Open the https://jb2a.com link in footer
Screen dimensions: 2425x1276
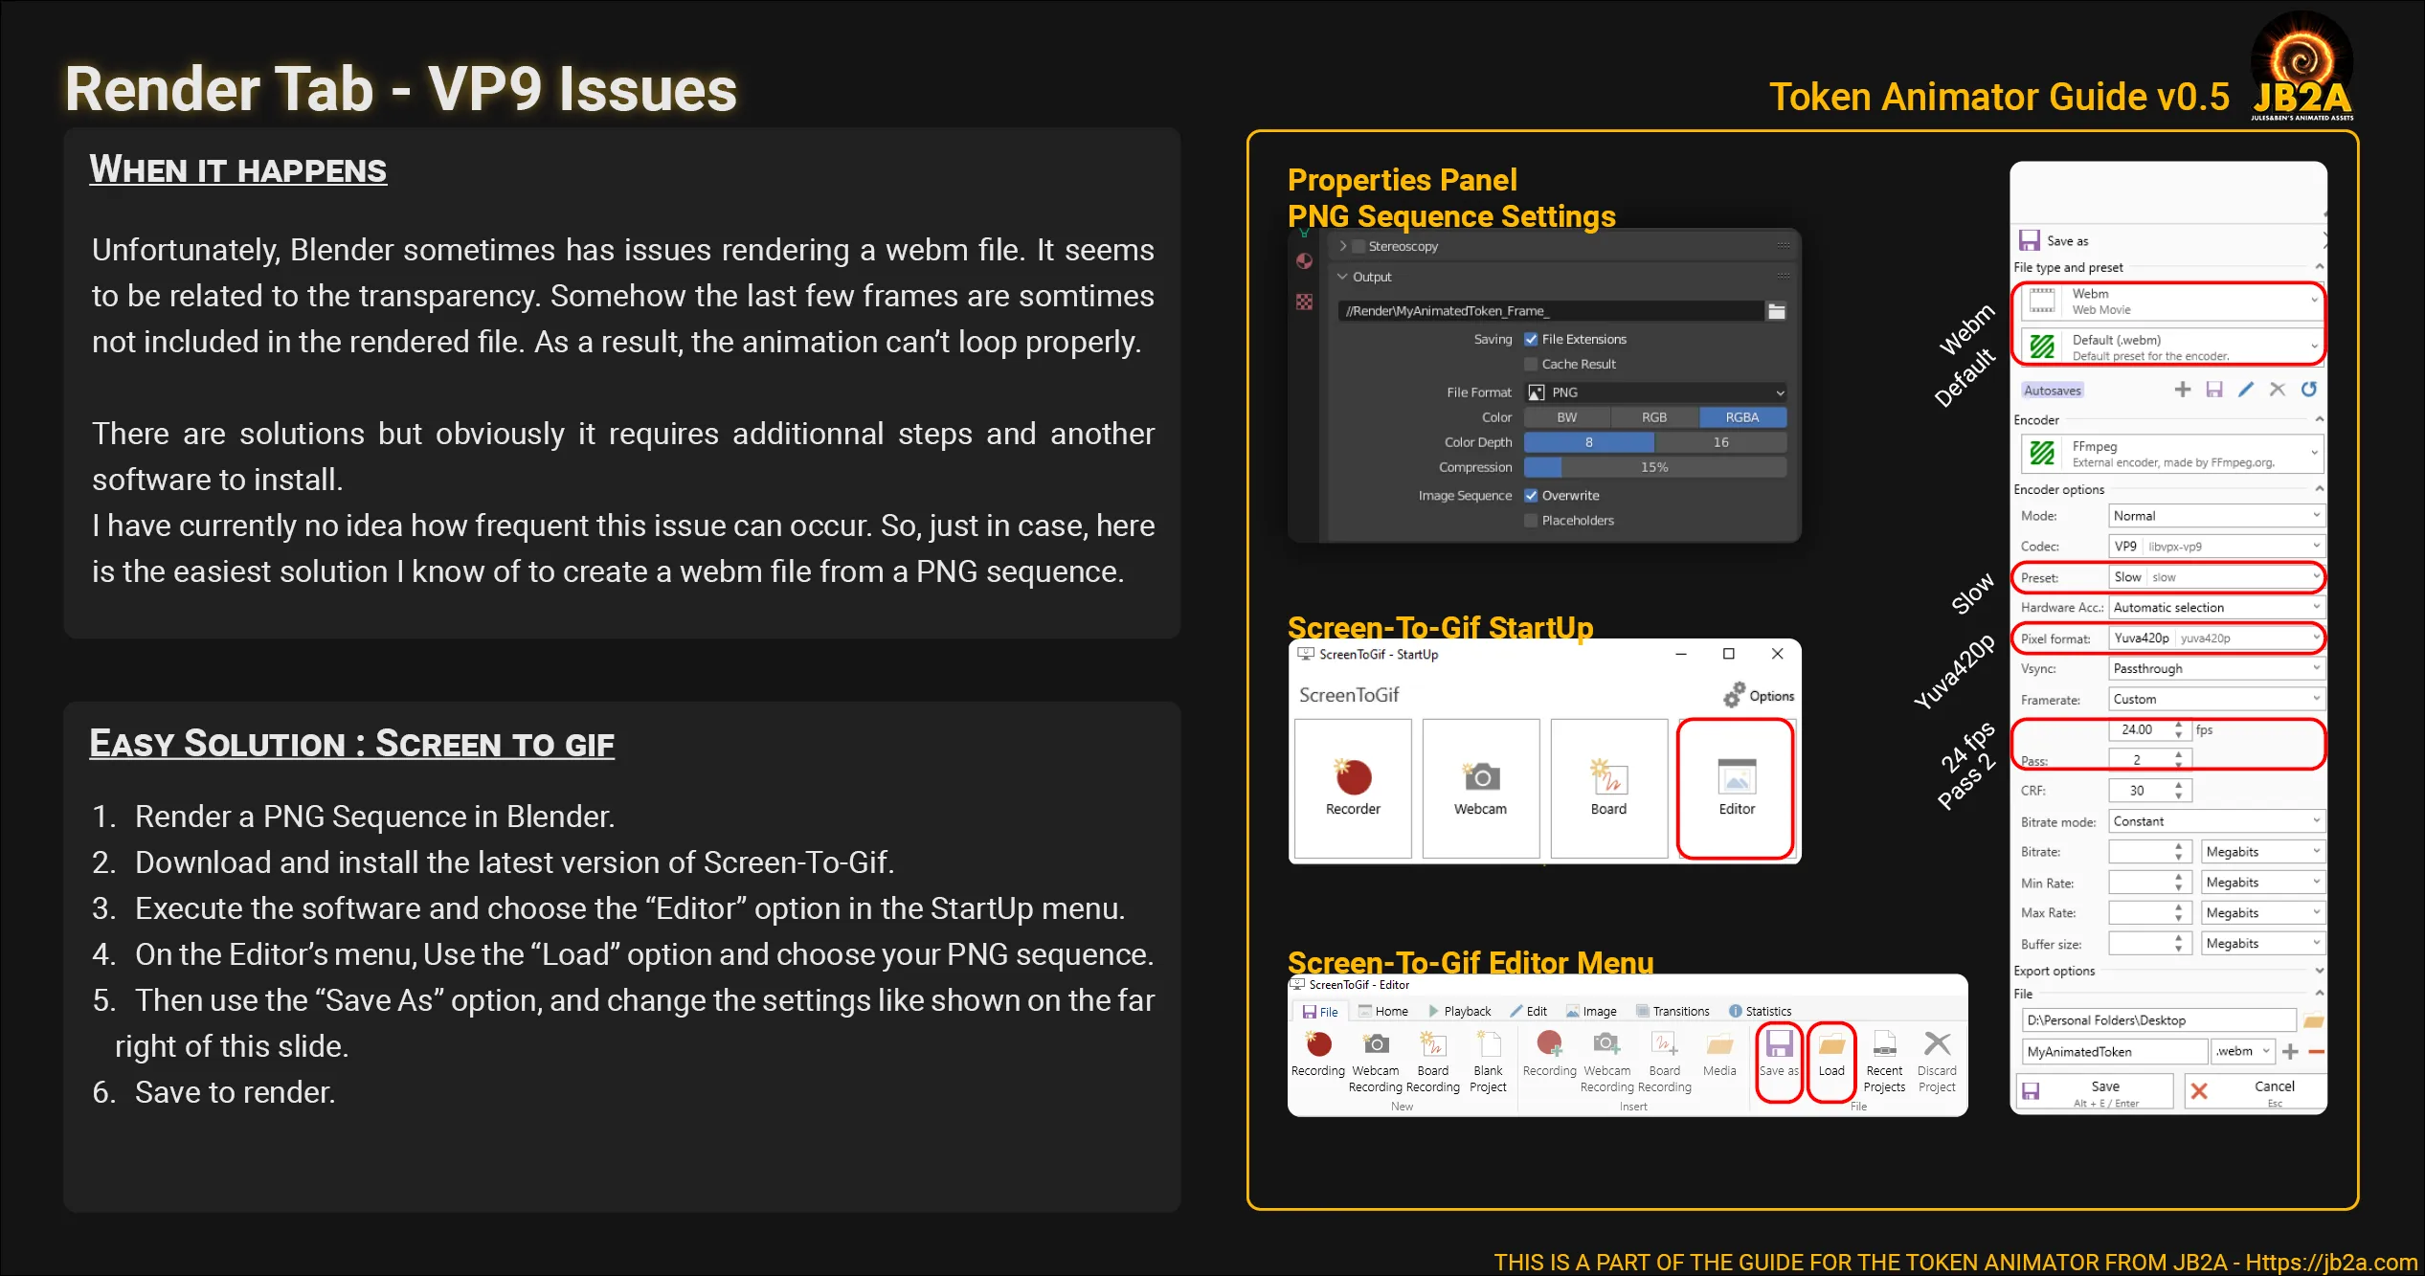(x=2331, y=1263)
